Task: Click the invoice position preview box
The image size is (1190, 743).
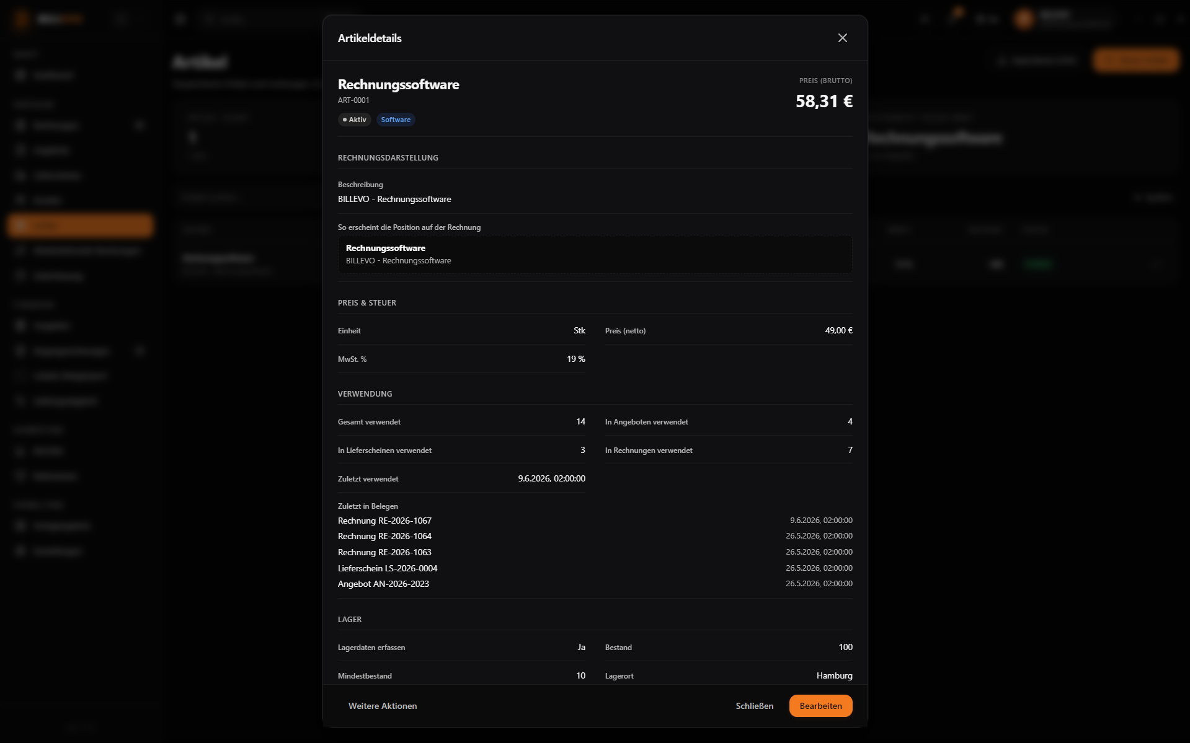Action: click(595, 254)
